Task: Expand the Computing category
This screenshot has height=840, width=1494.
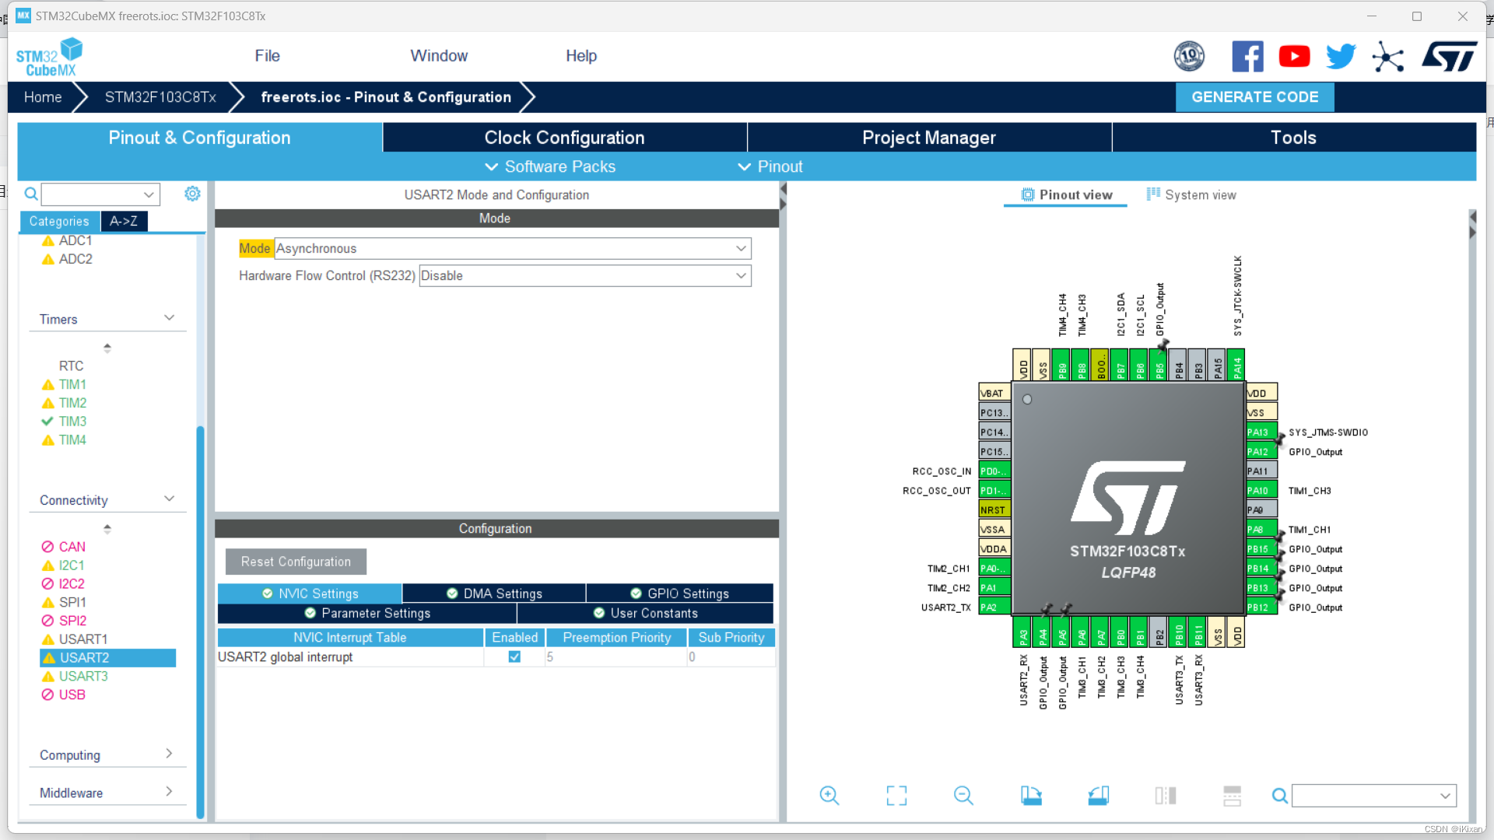Action: (170, 754)
